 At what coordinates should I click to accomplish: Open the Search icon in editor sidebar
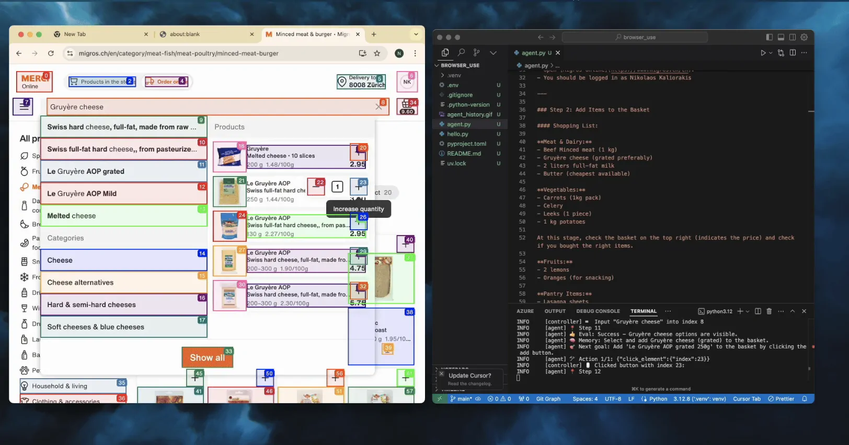click(461, 52)
